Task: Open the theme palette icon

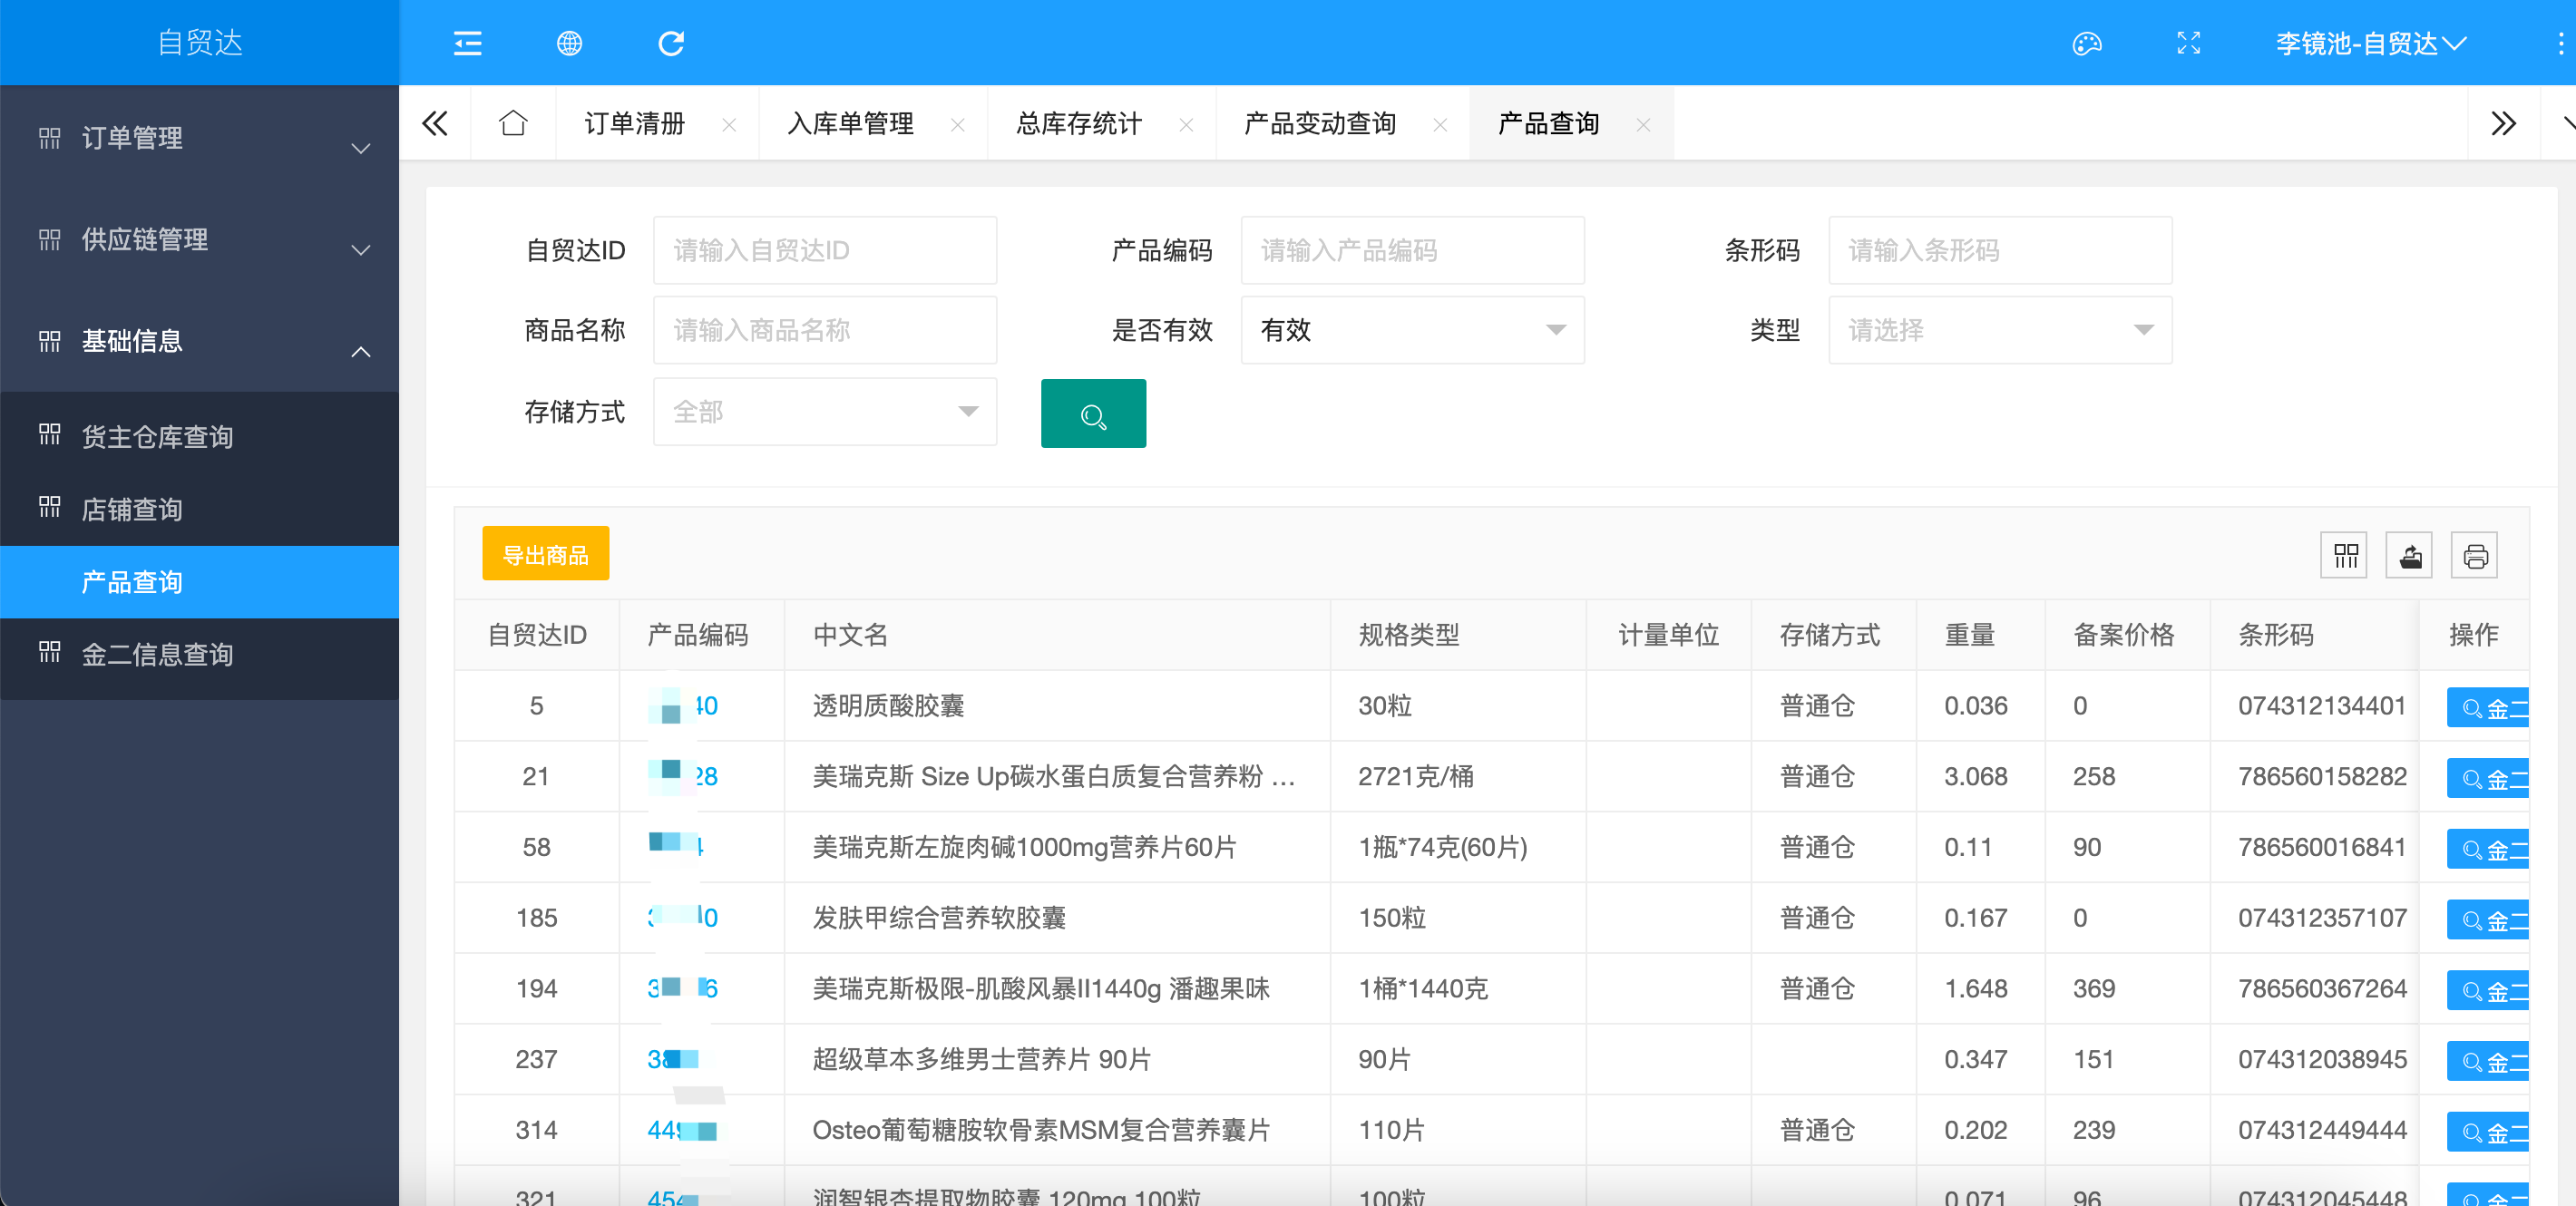Action: click(2087, 43)
